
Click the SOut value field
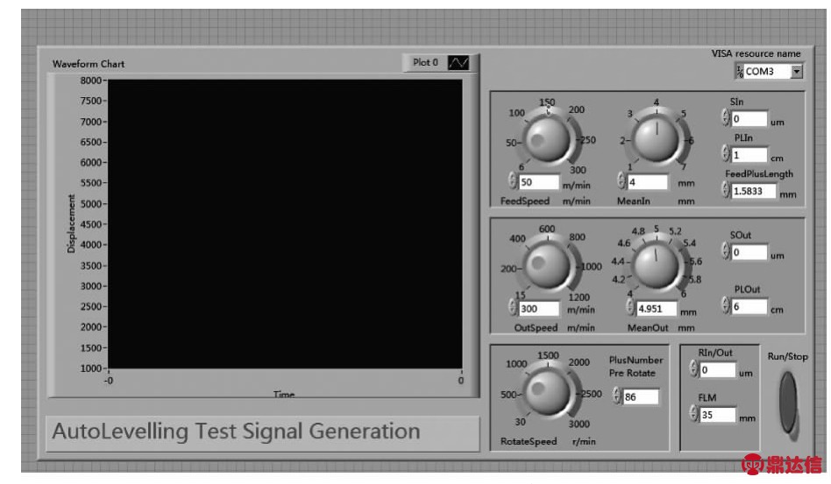[749, 252]
